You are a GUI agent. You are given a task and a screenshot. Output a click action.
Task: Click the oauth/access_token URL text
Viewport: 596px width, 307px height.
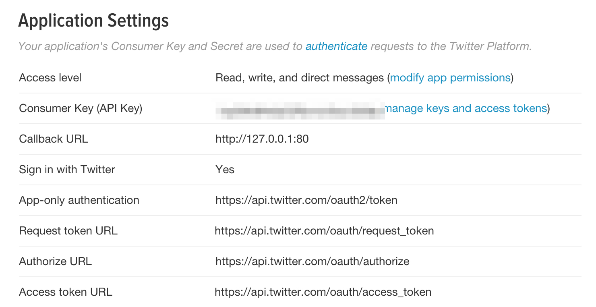(x=323, y=292)
